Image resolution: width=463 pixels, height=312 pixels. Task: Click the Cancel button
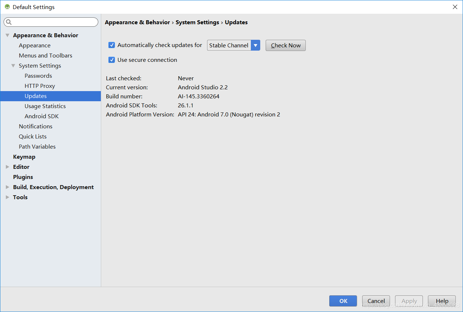point(376,301)
